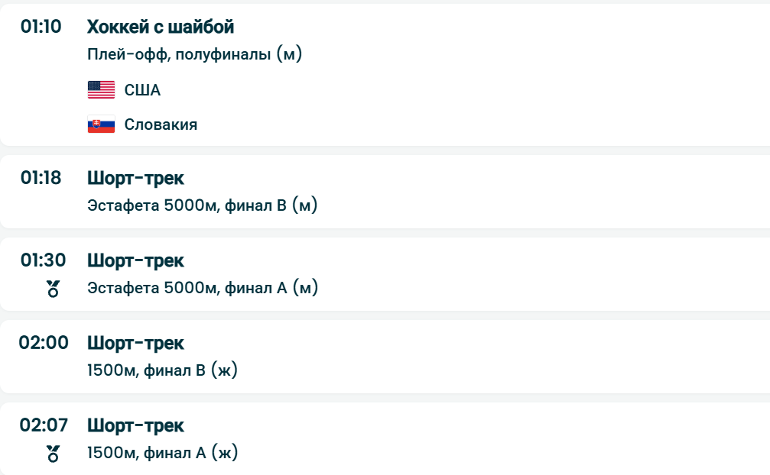Click the США team name

click(x=142, y=90)
